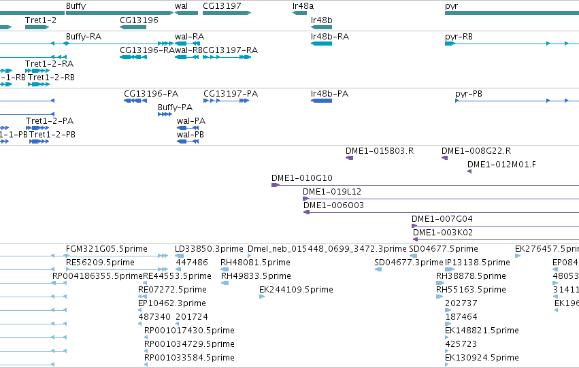Select the LD33850.3prime EST glyph
Image resolution: width=579 pixels, height=368 pixels.
pyautogui.click(x=179, y=256)
